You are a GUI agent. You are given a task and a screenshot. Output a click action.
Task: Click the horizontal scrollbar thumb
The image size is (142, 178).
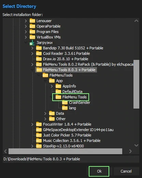[x=65, y=151]
